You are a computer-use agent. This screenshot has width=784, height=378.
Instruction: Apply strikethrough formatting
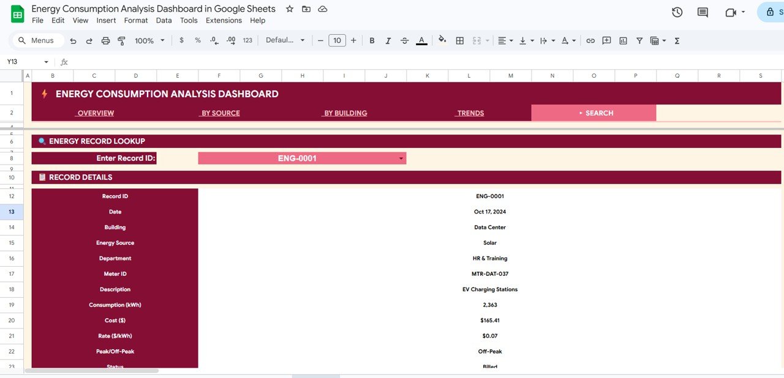pos(404,40)
